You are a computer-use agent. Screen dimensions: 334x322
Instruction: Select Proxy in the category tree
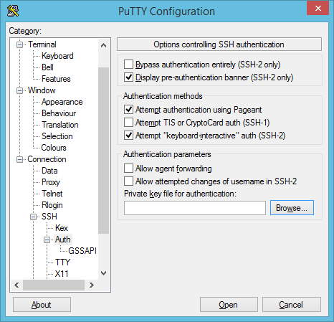51,182
